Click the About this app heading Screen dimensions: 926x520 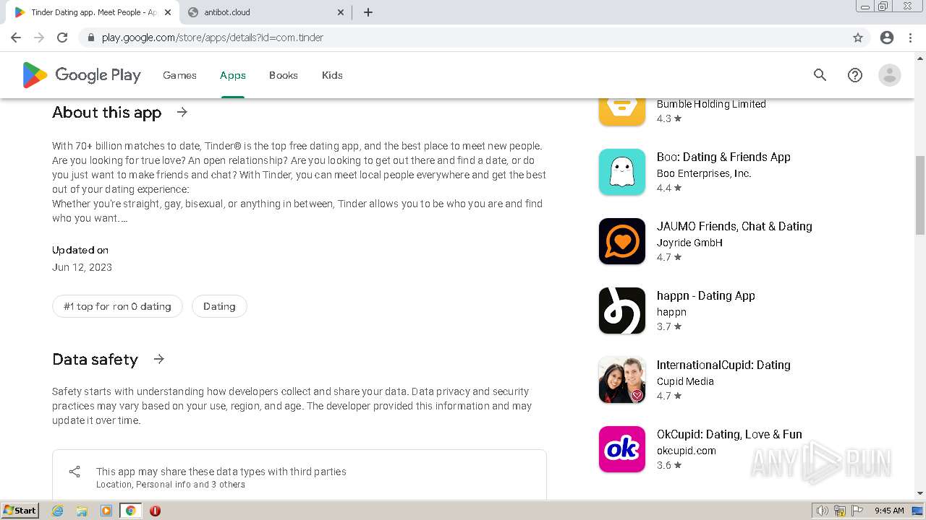coord(107,113)
